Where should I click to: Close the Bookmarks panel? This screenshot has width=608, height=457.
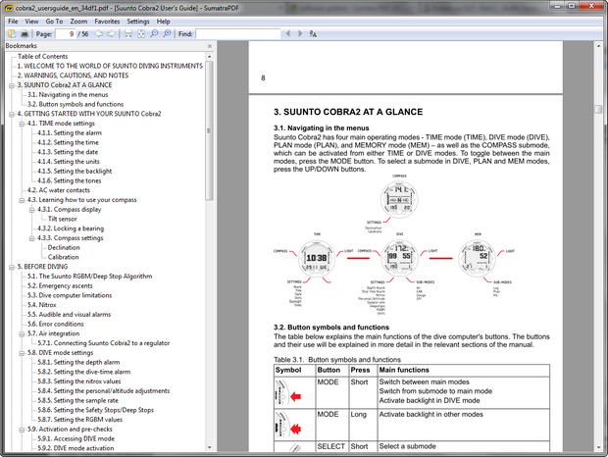point(210,46)
